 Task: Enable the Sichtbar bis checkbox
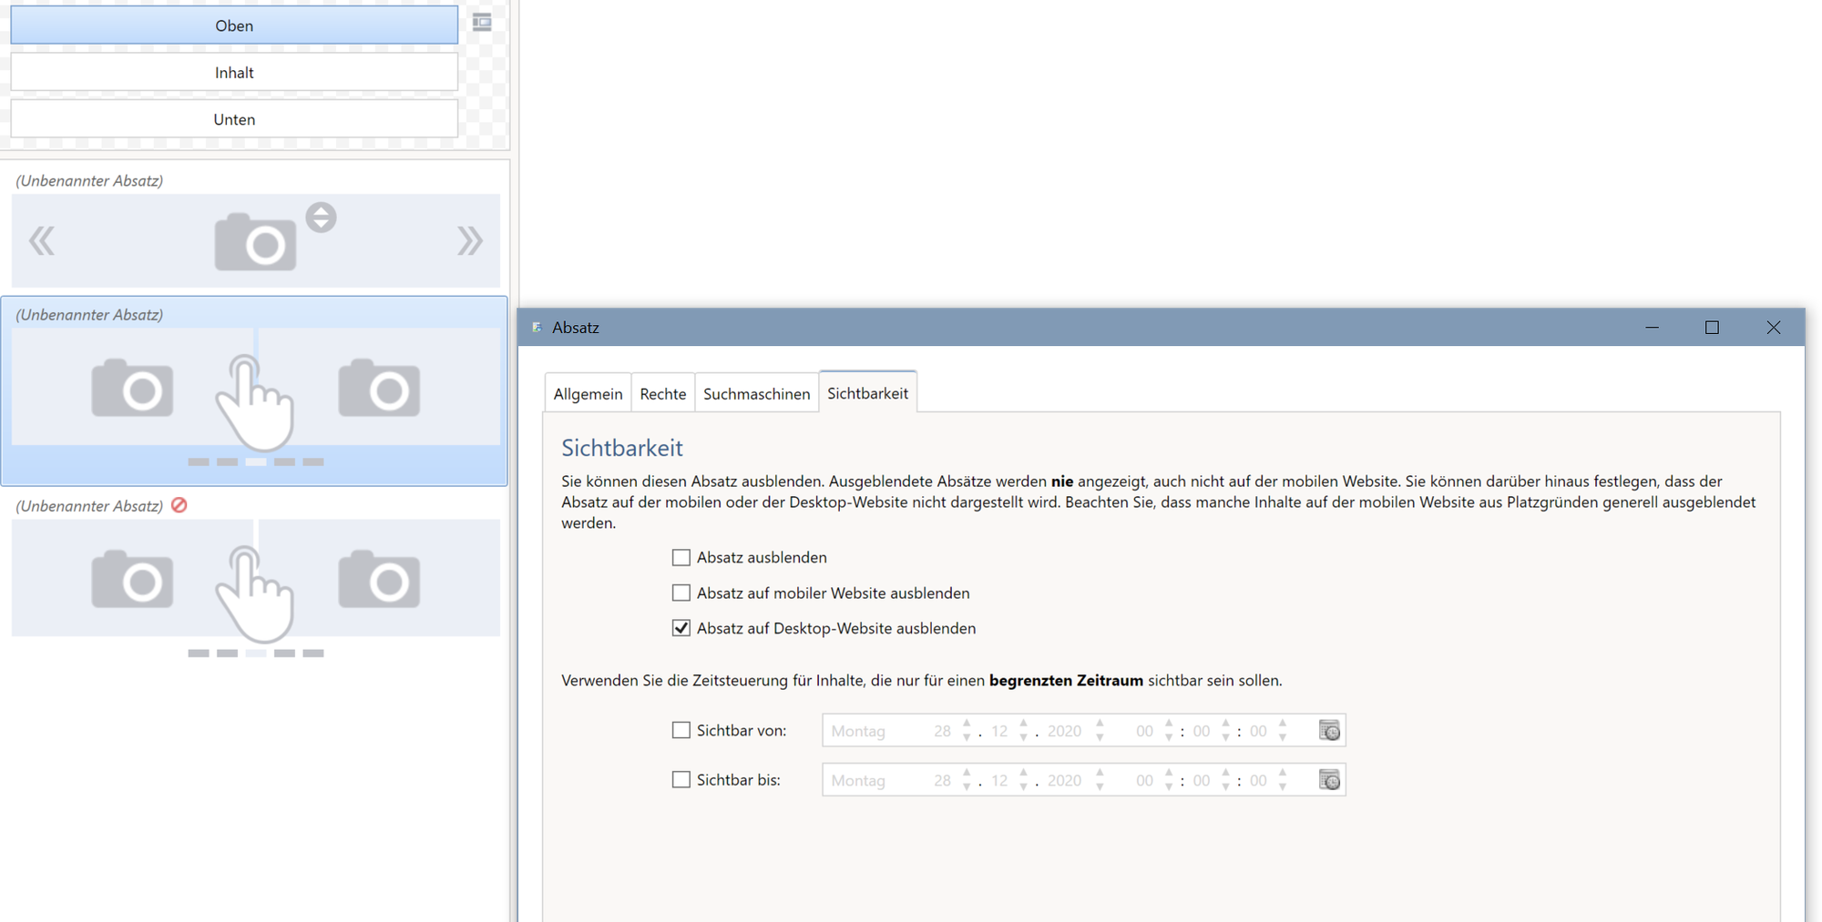point(681,779)
